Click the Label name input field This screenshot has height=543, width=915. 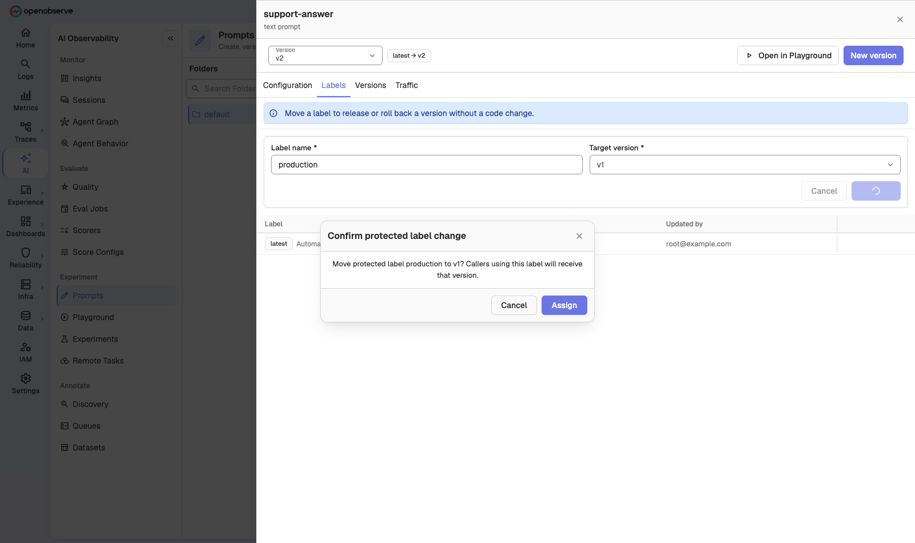point(427,165)
